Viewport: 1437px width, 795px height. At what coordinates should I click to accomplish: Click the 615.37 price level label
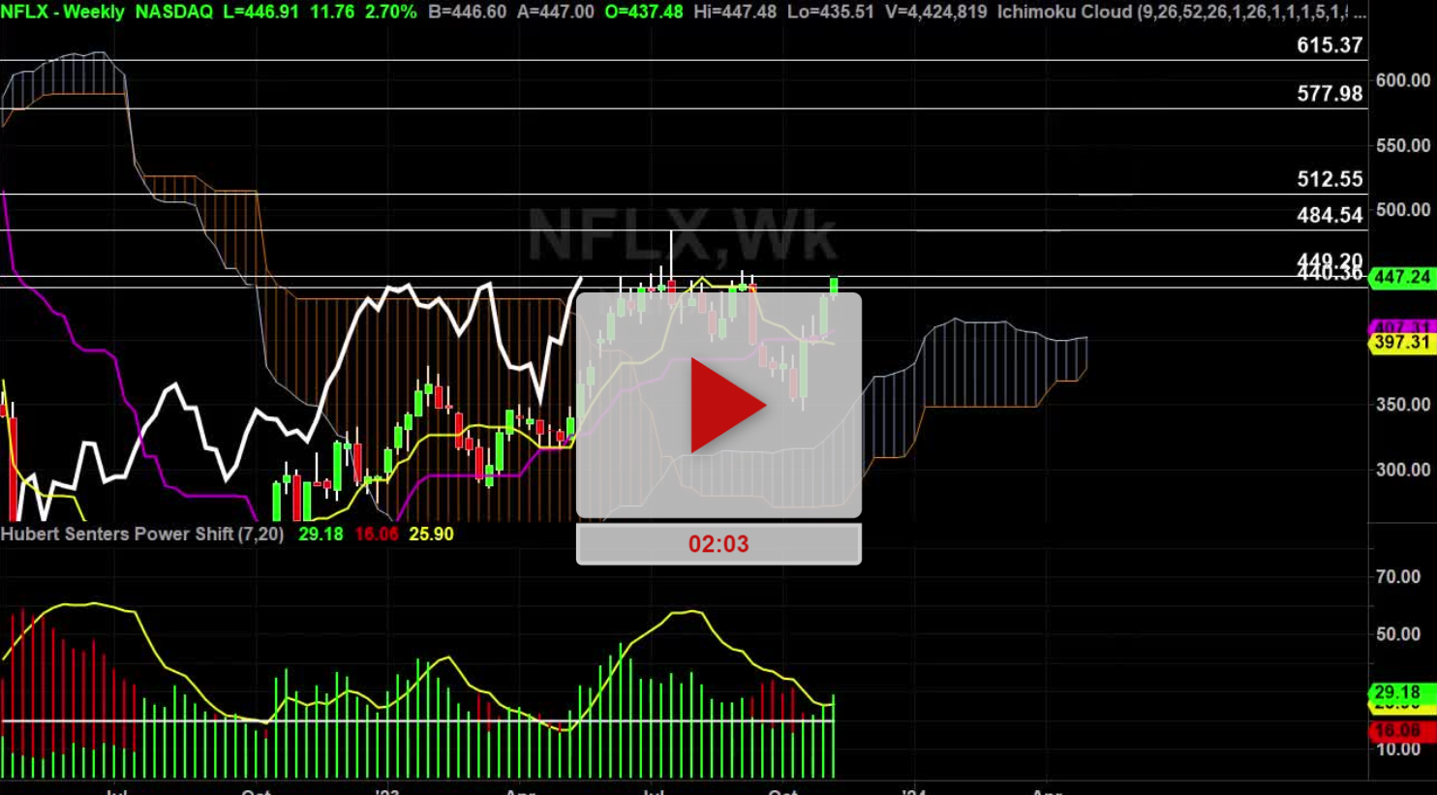pyautogui.click(x=1329, y=45)
